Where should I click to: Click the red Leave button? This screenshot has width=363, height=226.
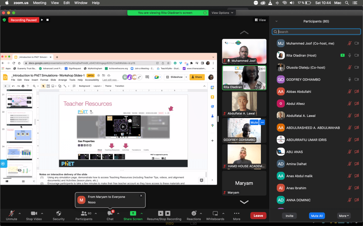pyautogui.click(x=258, y=216)
